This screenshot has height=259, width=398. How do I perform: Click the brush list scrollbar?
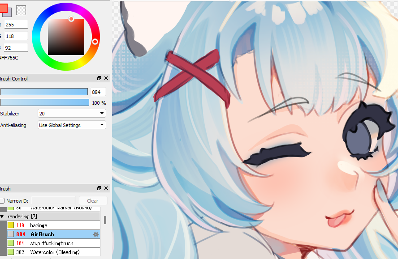105,220
